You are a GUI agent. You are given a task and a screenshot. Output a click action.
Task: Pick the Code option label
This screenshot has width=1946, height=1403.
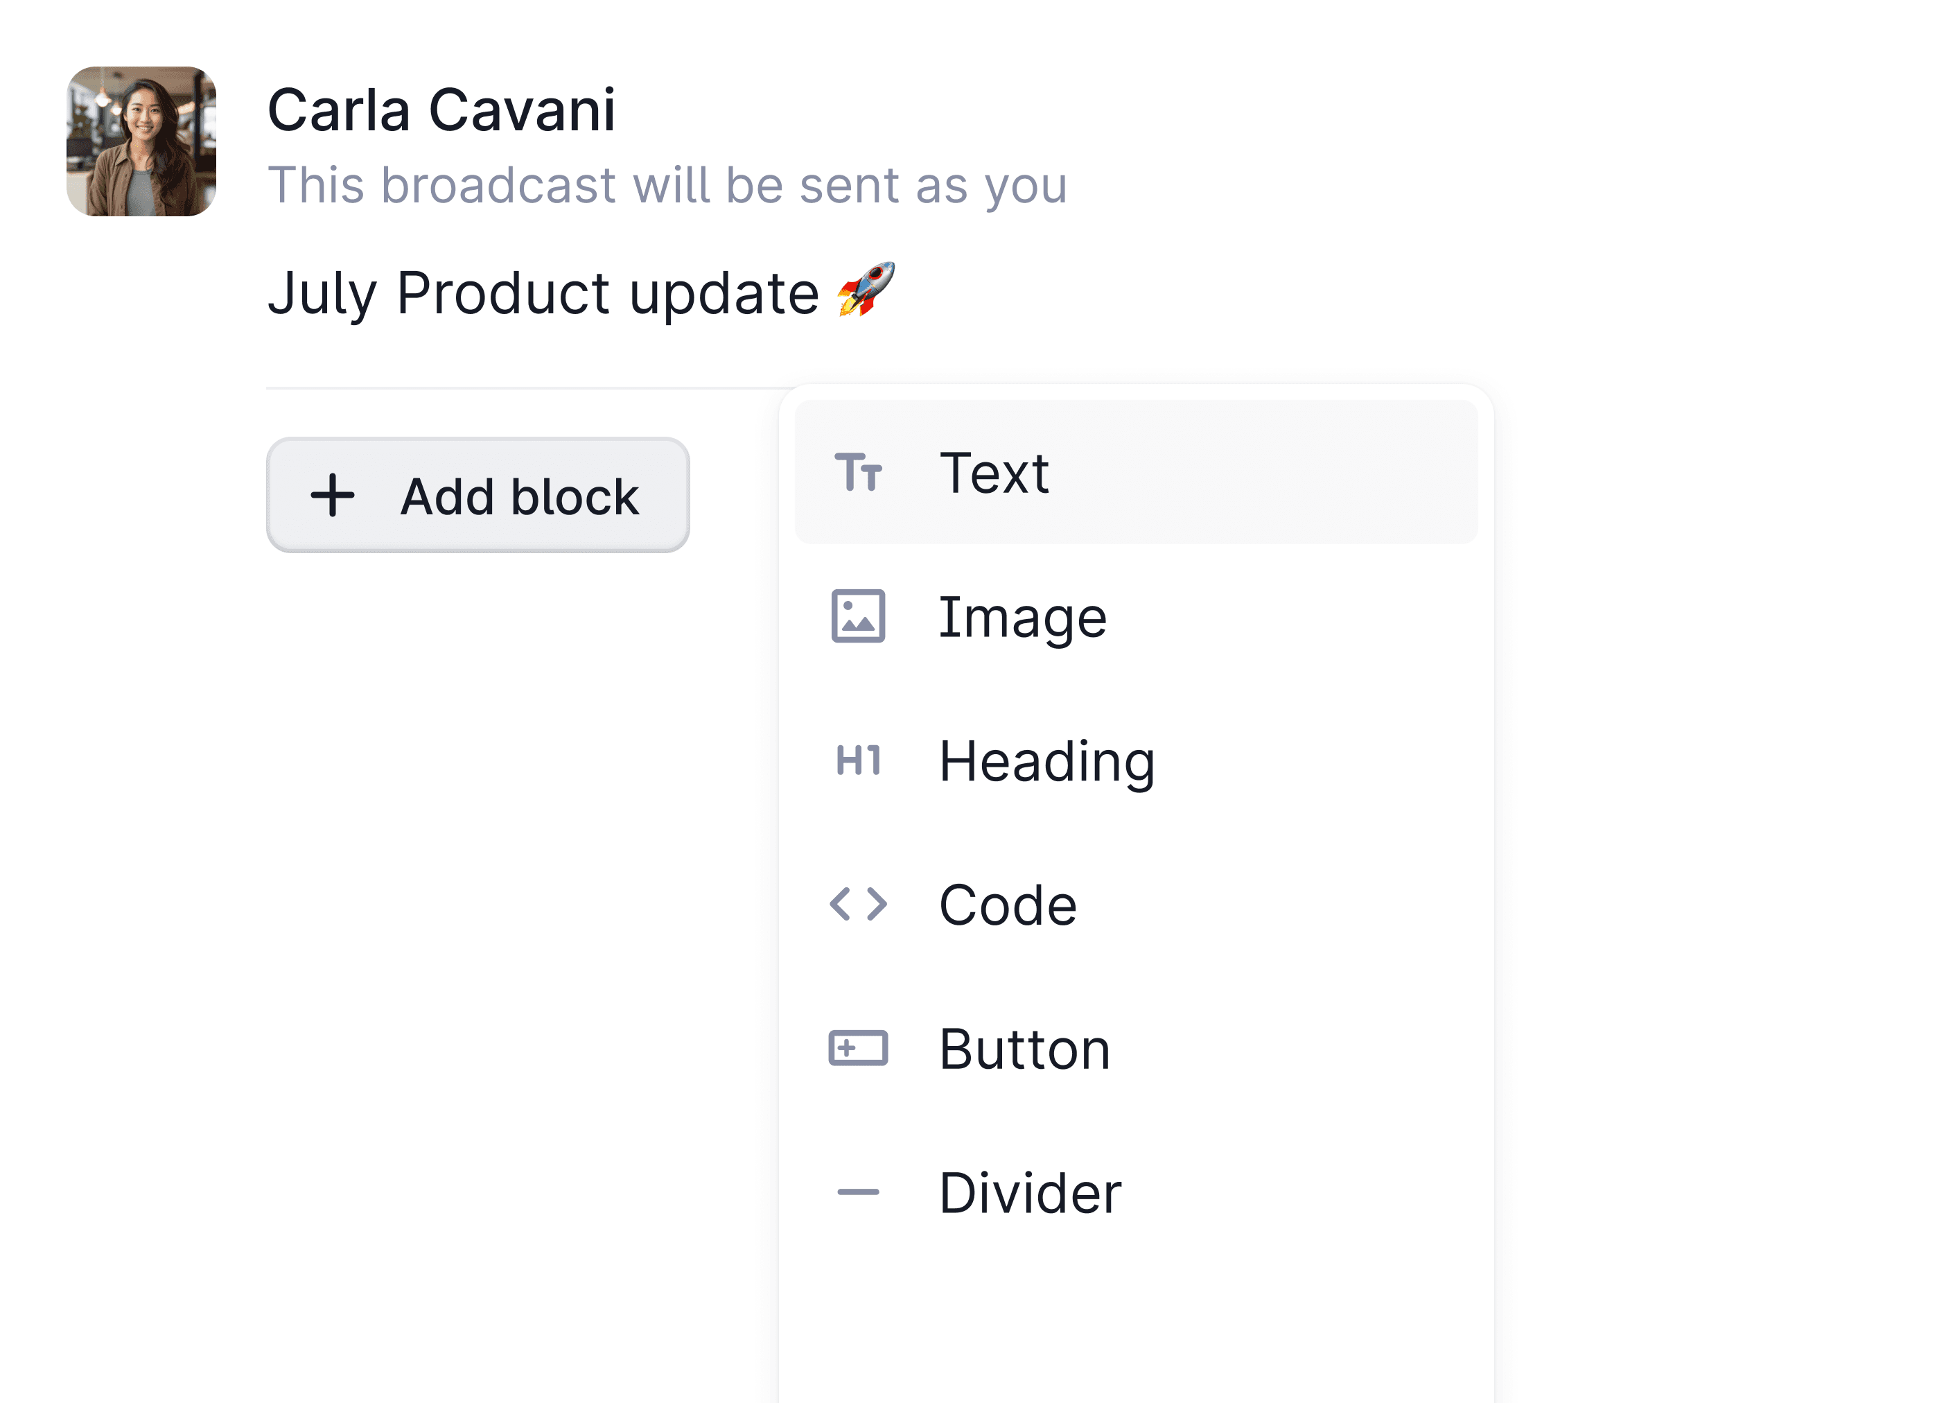point(1008,905)
